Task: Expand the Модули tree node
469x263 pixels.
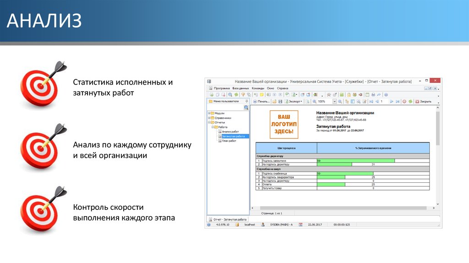Action: coord(209,113)
